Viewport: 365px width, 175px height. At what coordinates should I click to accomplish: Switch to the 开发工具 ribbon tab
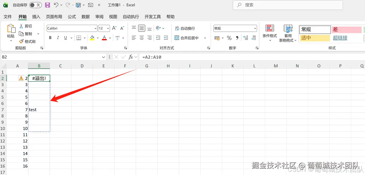[x=153, y=17]
